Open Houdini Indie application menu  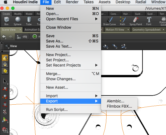click(25, 2)
